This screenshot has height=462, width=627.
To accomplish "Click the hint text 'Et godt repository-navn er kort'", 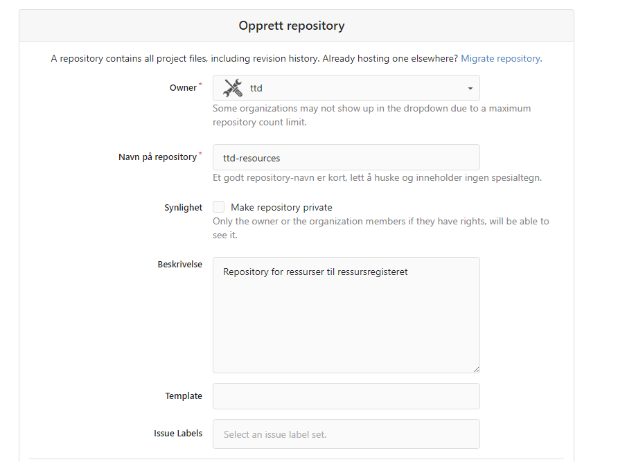I will pyautogui.click(x=377, y=178).
